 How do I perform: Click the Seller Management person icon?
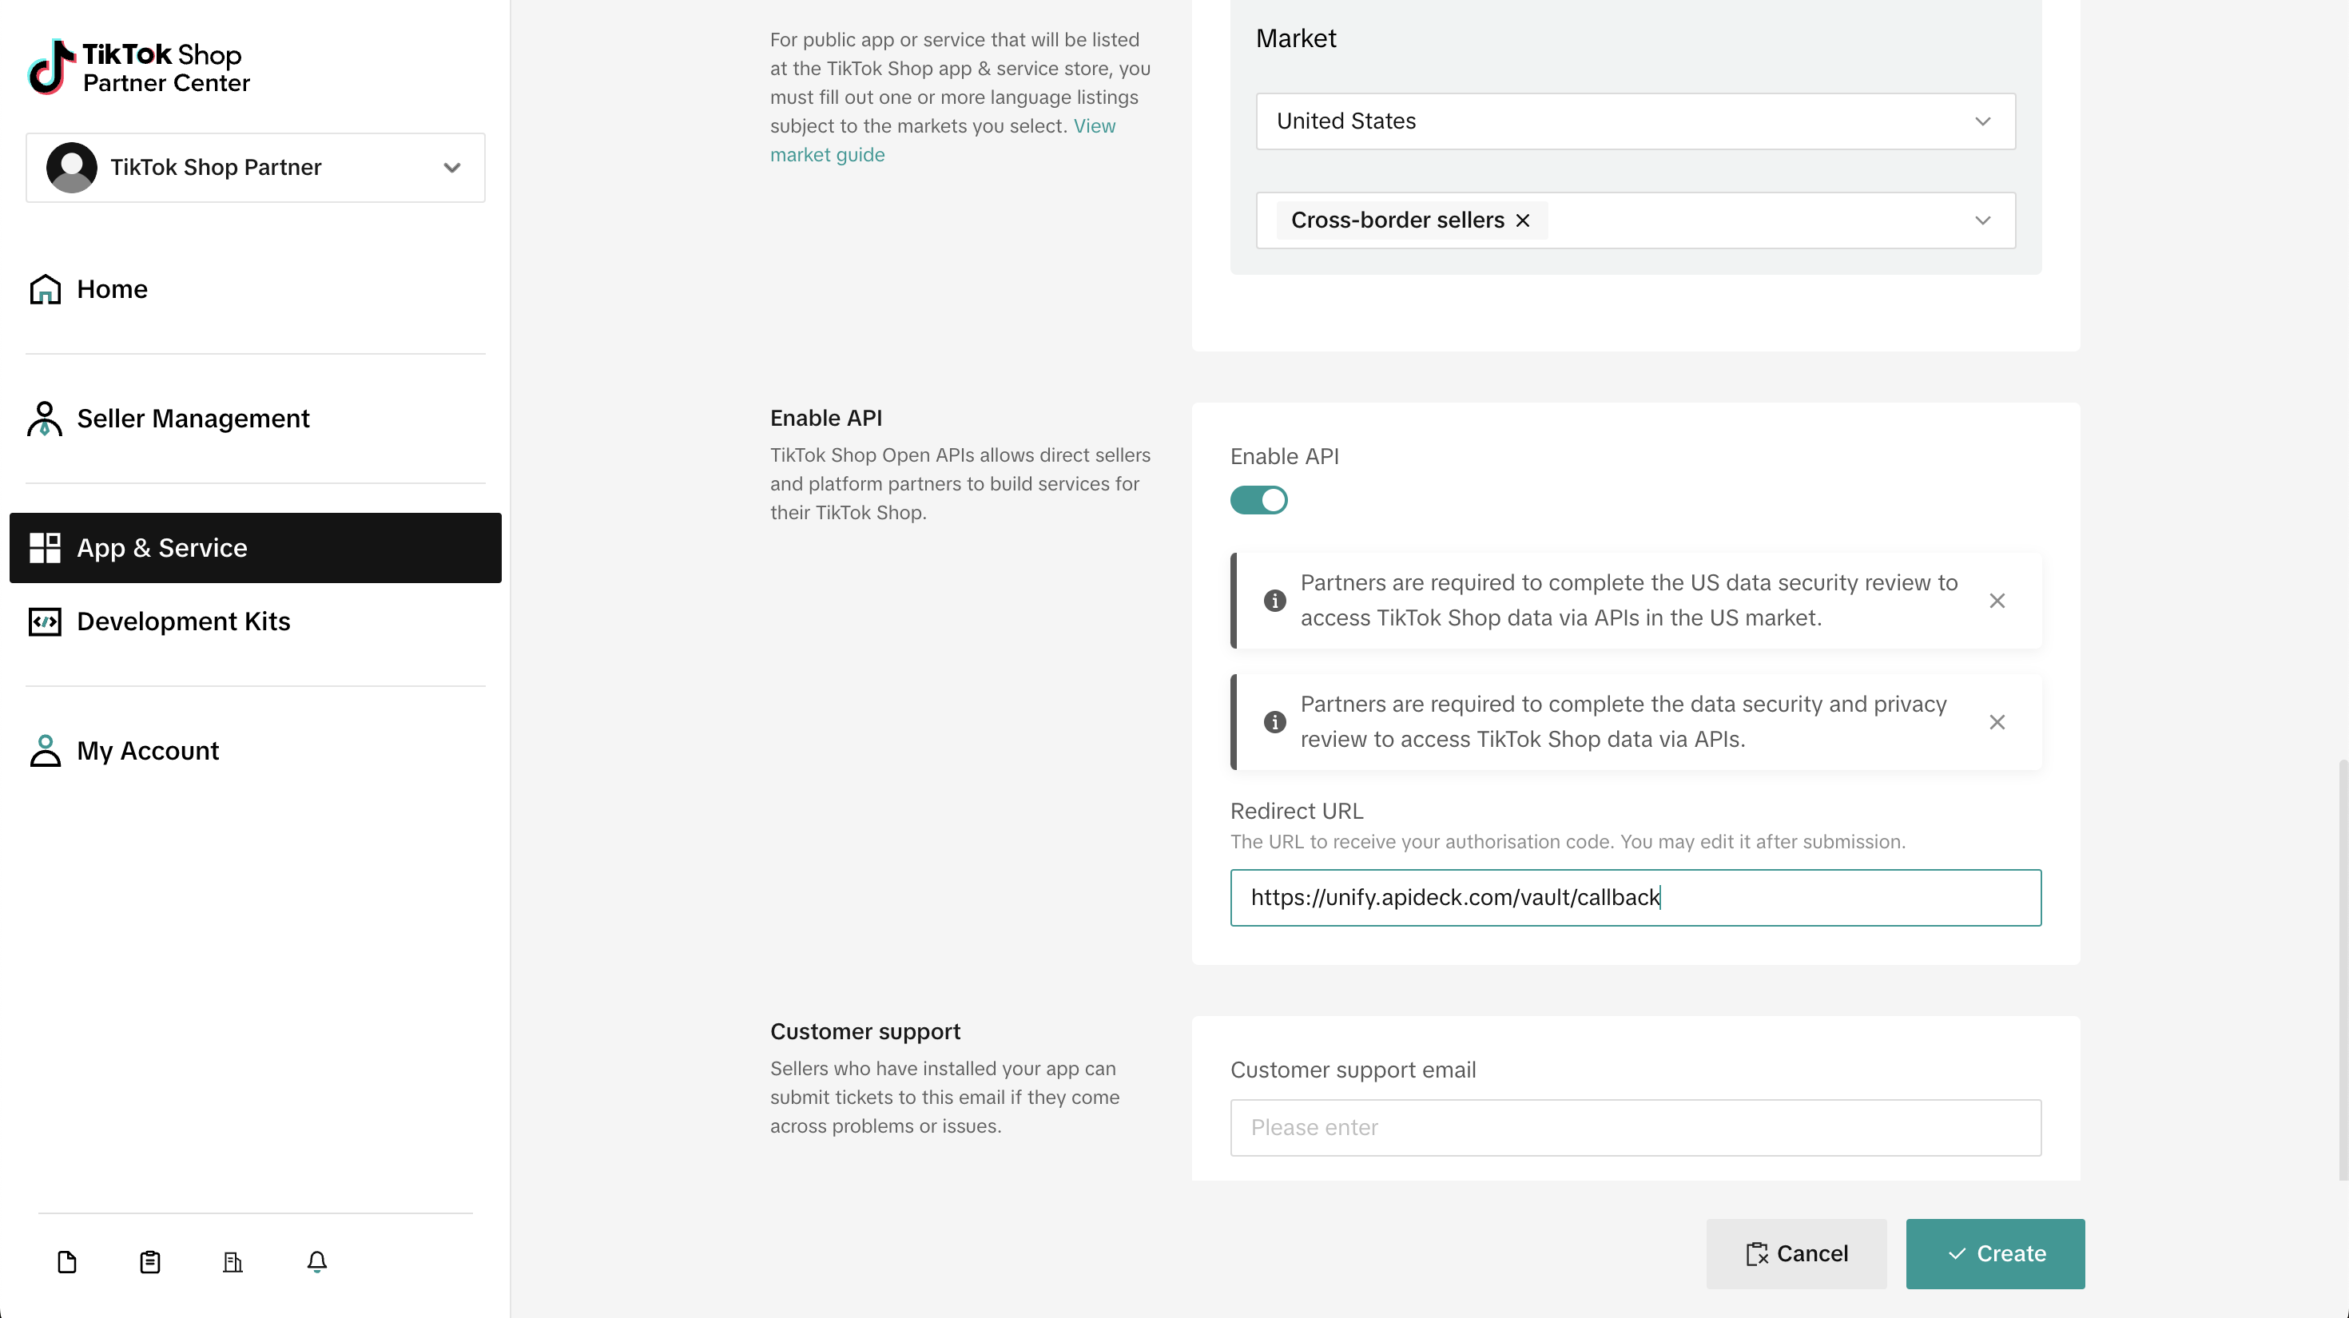[x=45, y=419]
